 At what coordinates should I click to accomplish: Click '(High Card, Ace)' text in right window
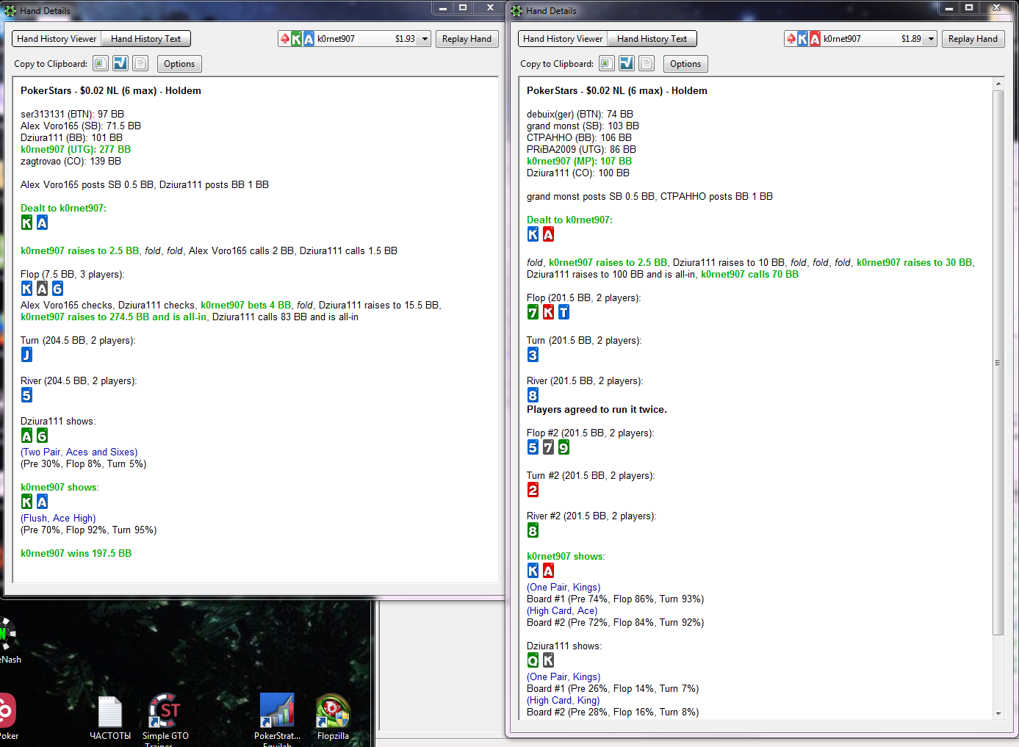coord(562,610)
